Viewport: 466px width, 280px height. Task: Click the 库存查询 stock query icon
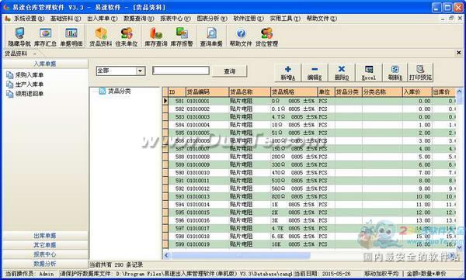pyautogui.click(x=156, y=36)
